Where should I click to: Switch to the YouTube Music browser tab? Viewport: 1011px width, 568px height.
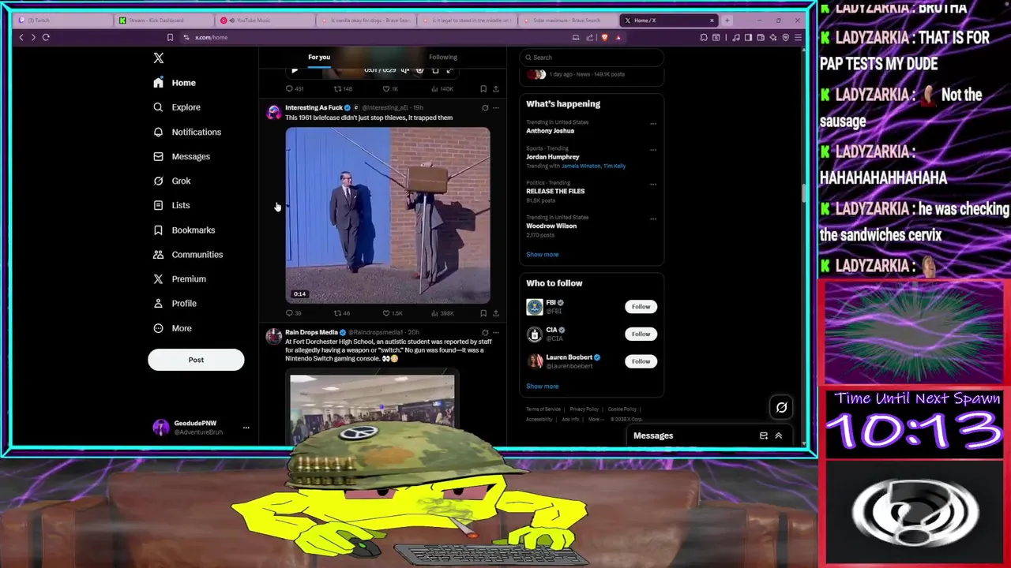(263, 21)
